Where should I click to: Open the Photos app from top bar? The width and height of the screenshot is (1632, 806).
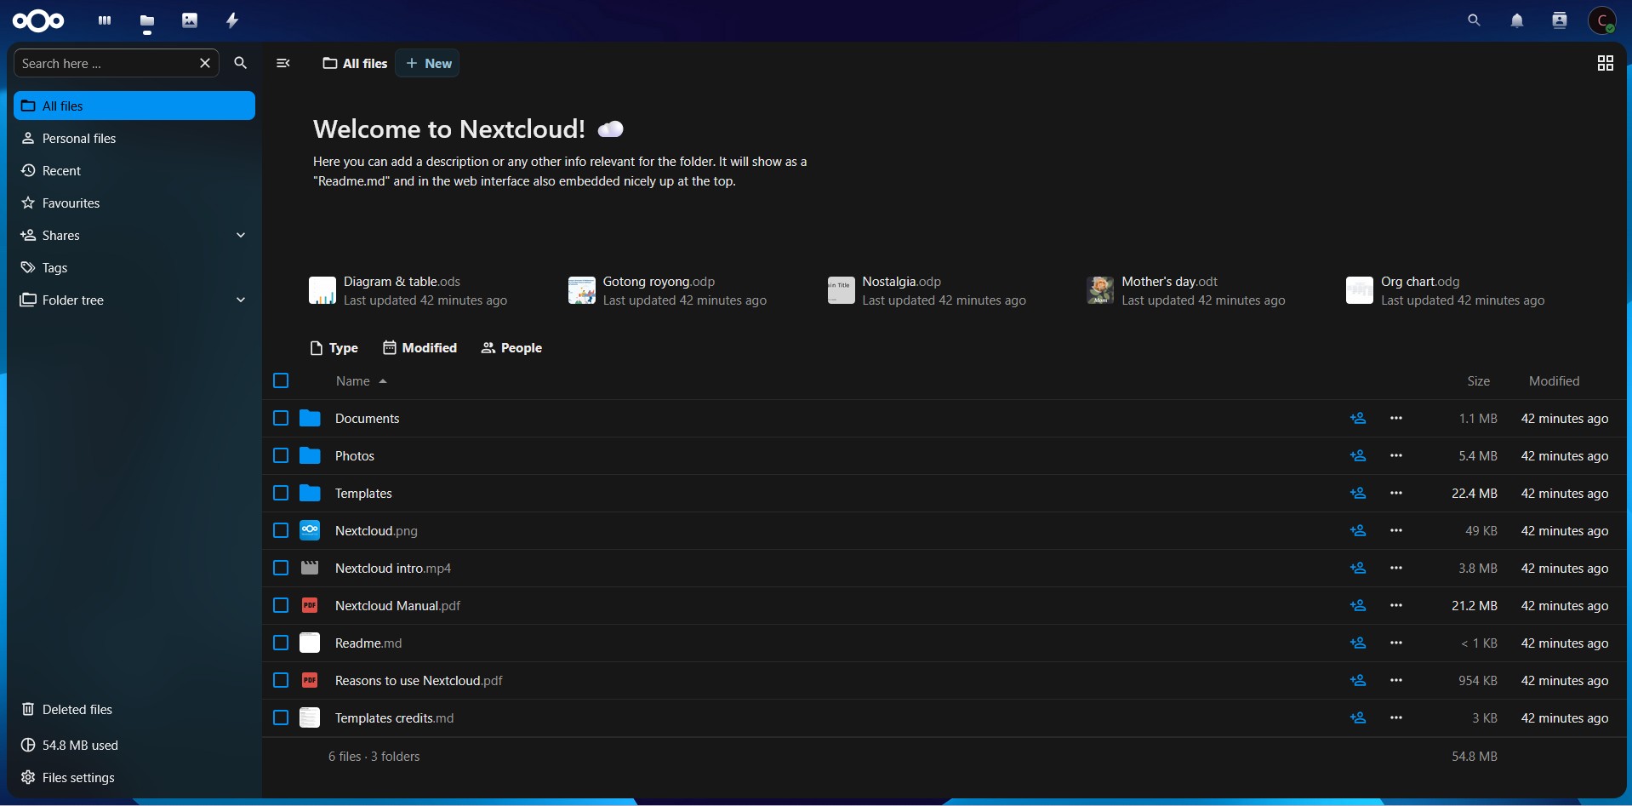189,20
